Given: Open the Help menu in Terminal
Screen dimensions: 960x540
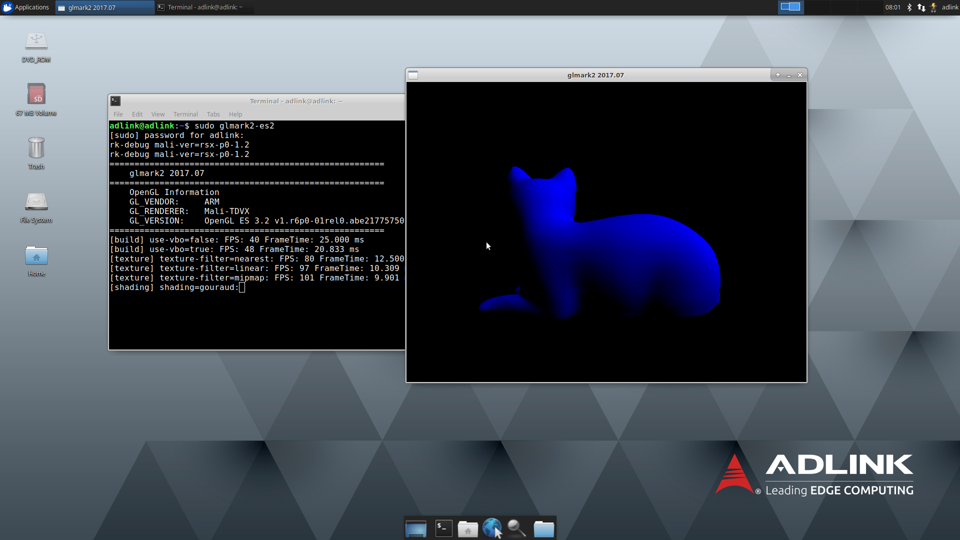Looking at the screenshot, I should pyautogui.click(x=235, y=114).
